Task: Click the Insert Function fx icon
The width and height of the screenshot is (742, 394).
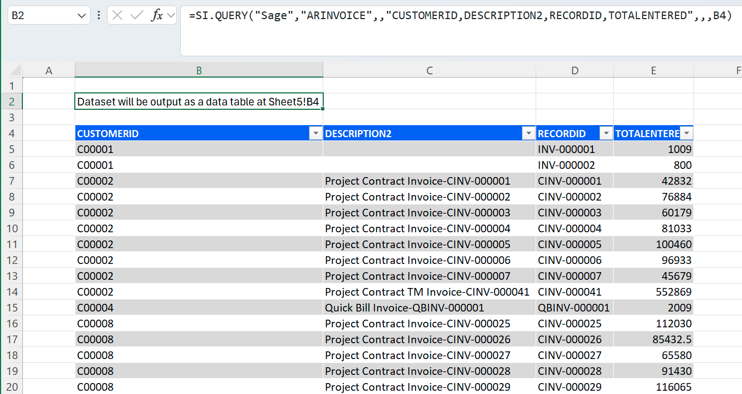Action: [x=157, y=15]
